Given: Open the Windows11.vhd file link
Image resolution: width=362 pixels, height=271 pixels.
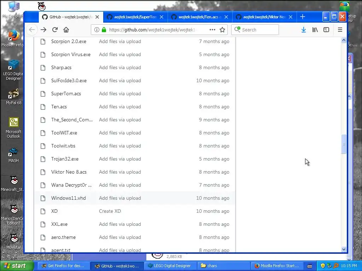Looking at the screenshot, I should (x=68, y=198).
